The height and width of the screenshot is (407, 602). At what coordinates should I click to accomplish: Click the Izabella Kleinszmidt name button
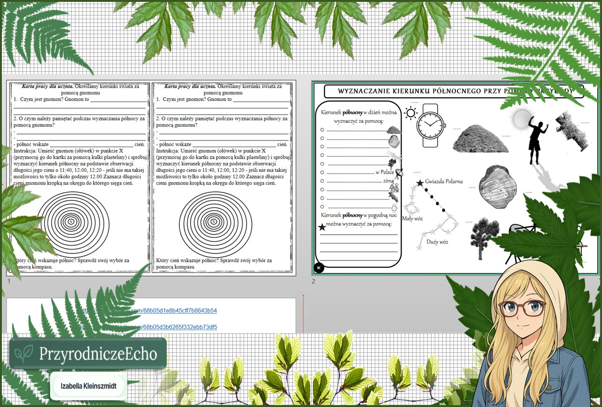88,386
